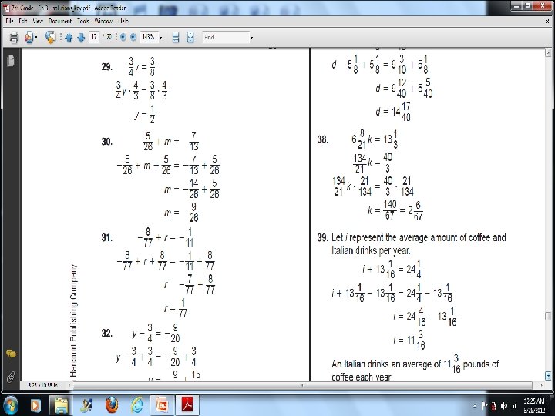This screenshot has height=416, width=555.
Task: Click the vertical scrollbar up arrow
Action: click(548, 52)
